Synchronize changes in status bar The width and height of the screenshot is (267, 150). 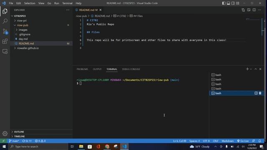(27, 141)
